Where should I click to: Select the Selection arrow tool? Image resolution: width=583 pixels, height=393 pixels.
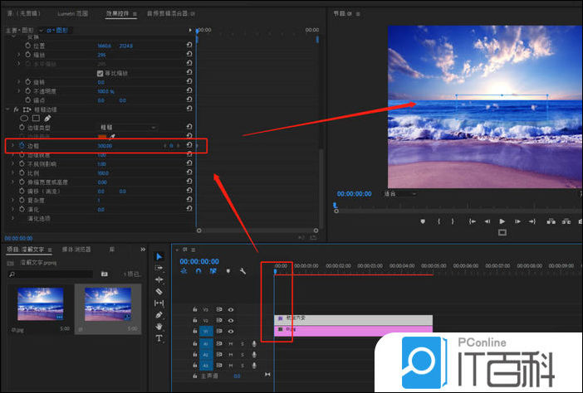159,257
